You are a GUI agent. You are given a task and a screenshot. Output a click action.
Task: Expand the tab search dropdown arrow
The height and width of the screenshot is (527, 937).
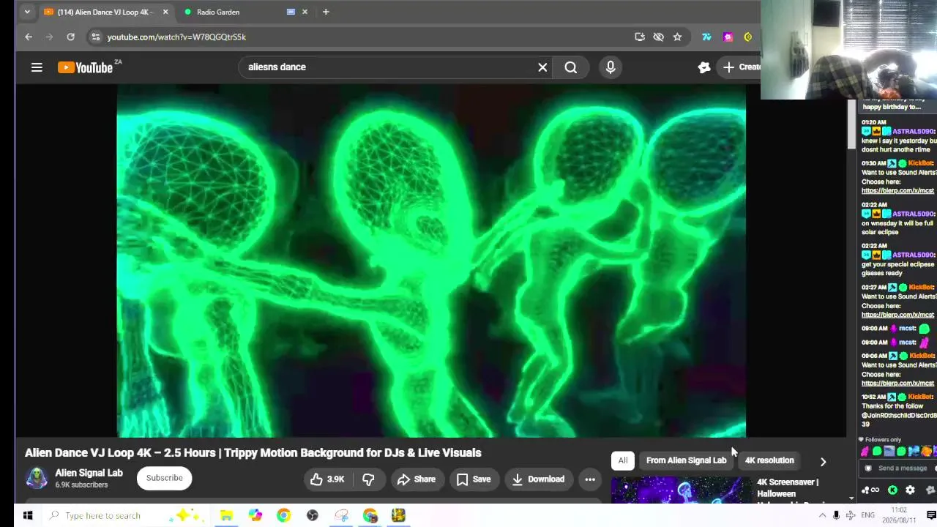pos(27,12)
